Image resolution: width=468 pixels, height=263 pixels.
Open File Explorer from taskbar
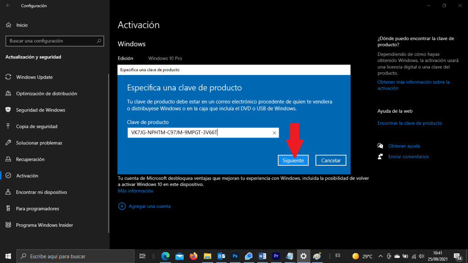(207, 256)
